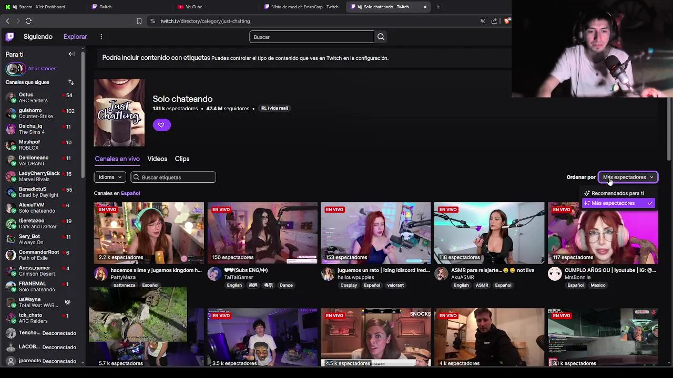The height and width of the screenshot is (378, 673).
Task: Open jpcreacts offline channel row
Action: (39, 361)
